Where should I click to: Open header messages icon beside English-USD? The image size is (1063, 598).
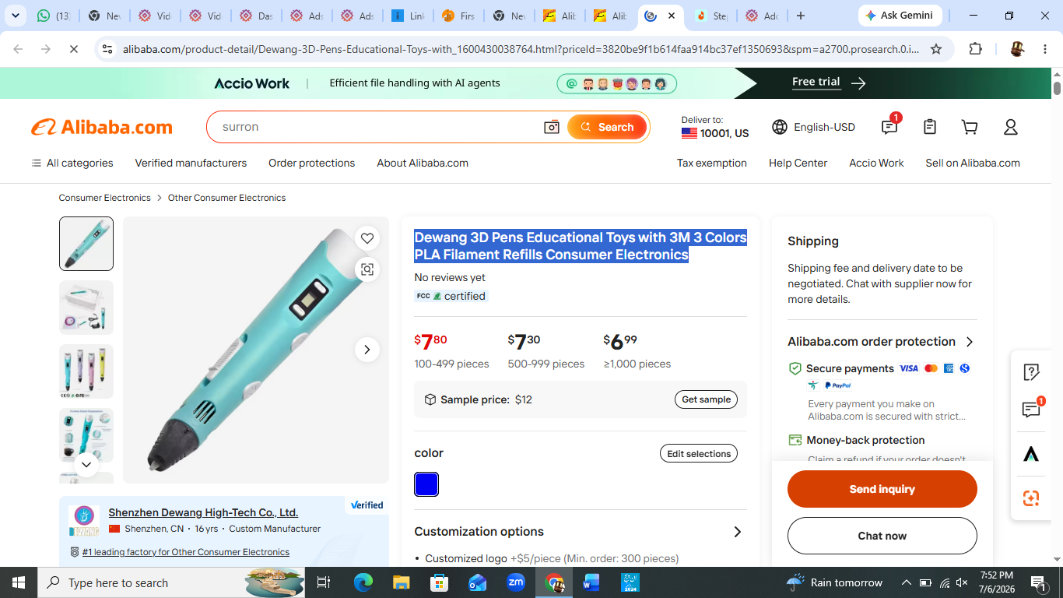point(889,127)
